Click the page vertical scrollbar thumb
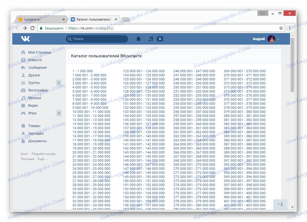Viewport: 307px width, 222px height. pyautogui.click(x=292, y=65)
